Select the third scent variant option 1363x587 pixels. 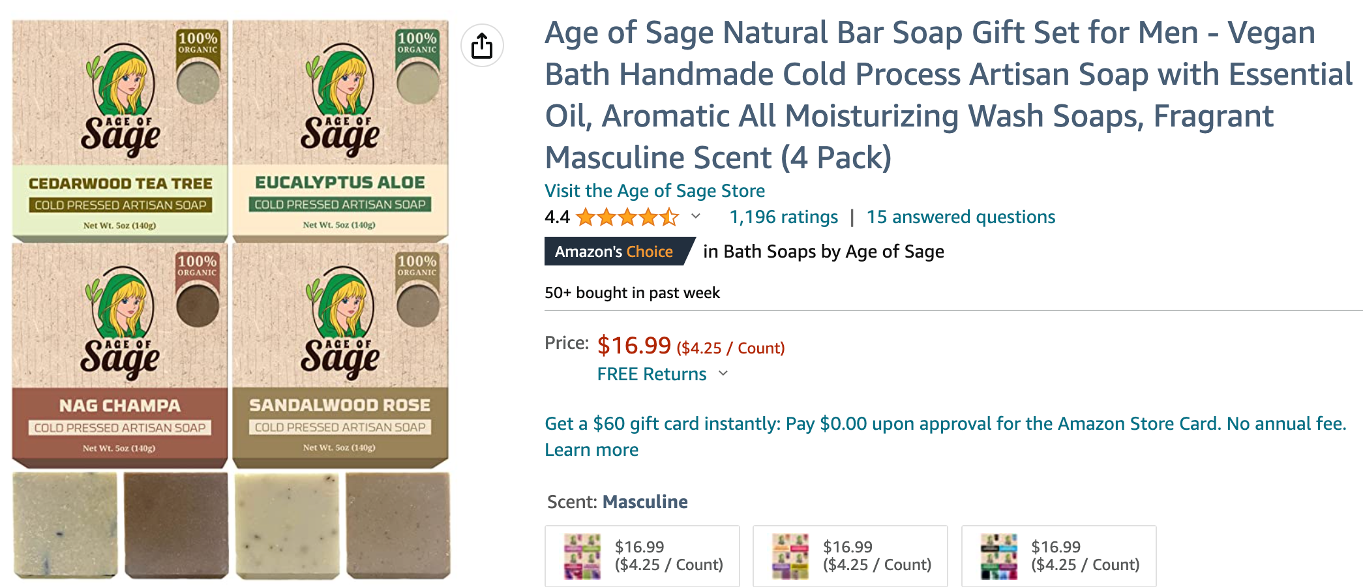tap(1058, 556)
